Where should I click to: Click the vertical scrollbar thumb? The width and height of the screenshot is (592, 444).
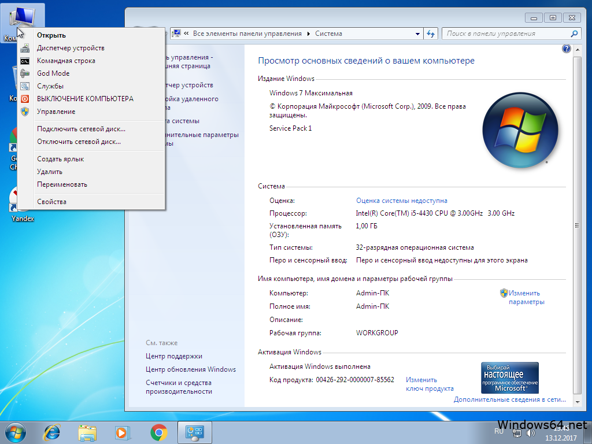[x=577, y=225]
